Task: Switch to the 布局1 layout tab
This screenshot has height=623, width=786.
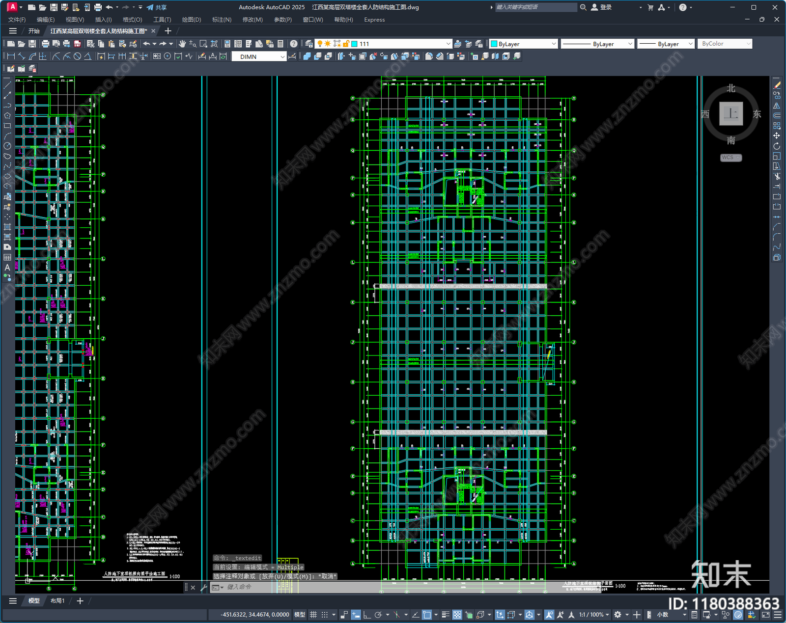Action: point(57,601)
